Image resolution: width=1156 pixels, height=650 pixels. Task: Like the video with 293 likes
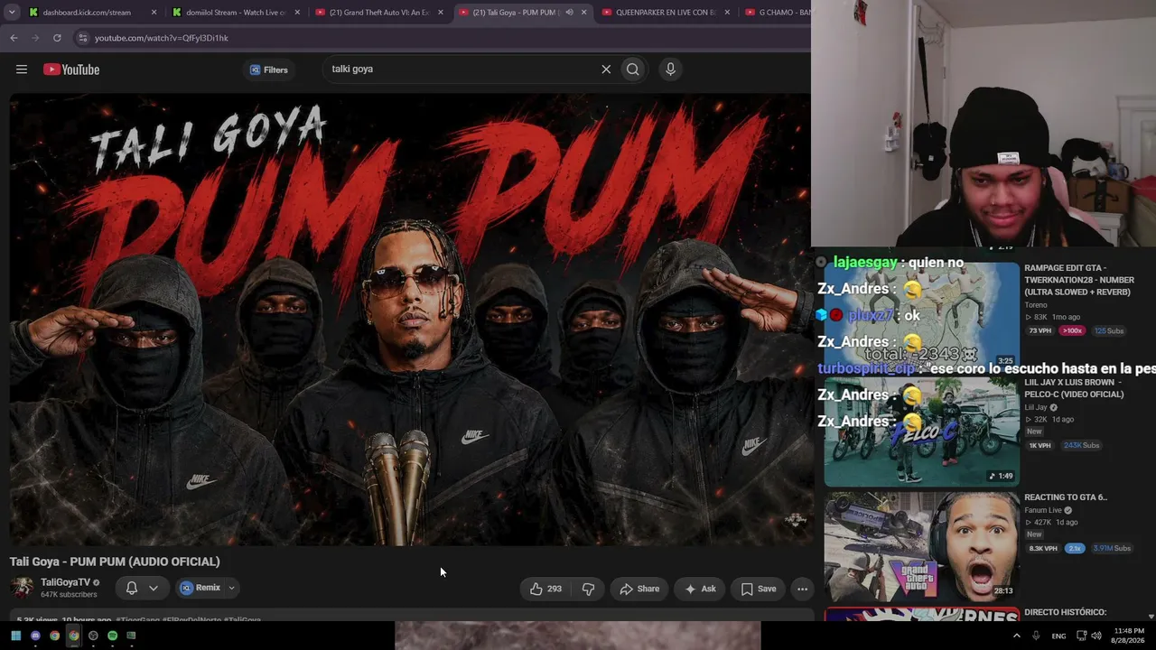coord(545,589)
